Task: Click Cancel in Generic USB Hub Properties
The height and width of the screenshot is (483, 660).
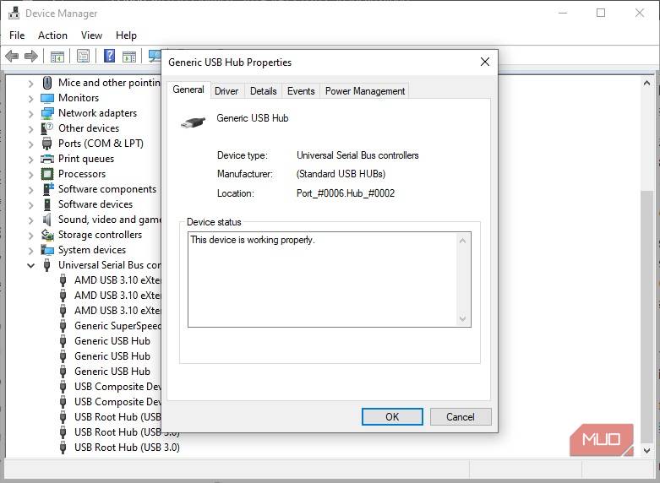Action: 461,416
